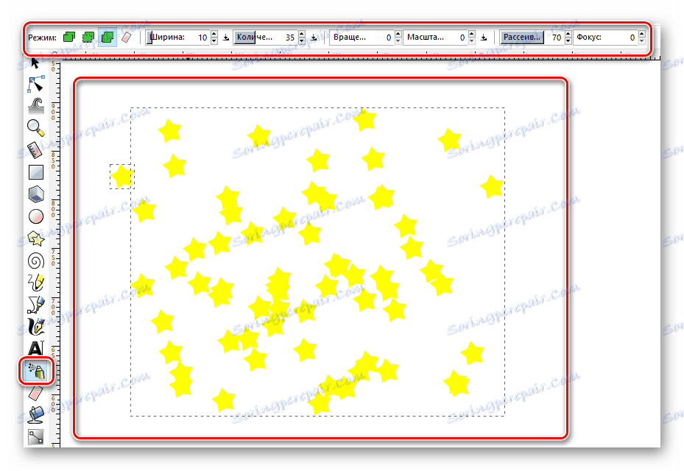Select the Paint Bucket fill tool
684x471 pixels.
pos(36,415)
